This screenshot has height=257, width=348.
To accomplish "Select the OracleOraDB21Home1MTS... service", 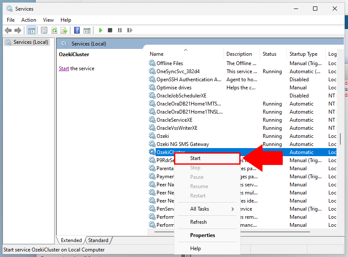I will click(x=242, y=103).
